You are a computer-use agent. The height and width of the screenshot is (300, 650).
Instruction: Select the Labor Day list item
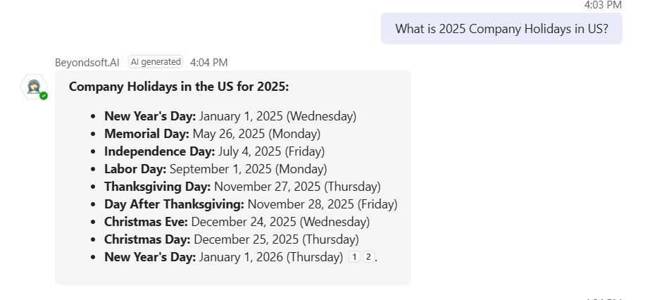click(x=215, y=169)
